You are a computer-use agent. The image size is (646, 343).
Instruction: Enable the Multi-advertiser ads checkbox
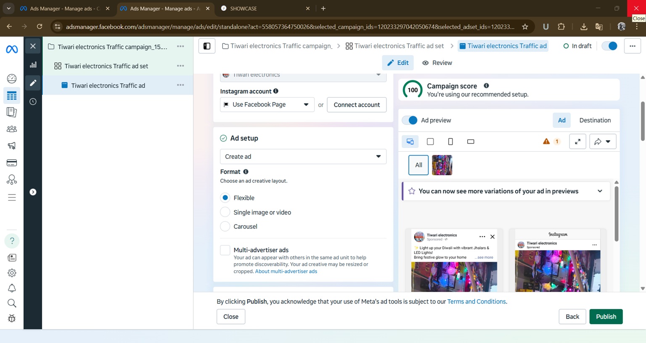pyautogui.click(x=225, y=250)
